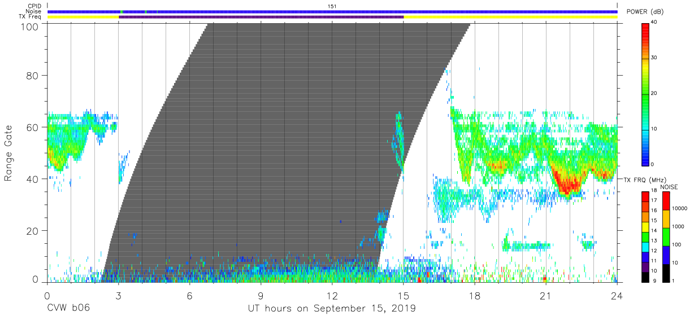Click the green swatch of NOISE colorbar
Image resolution: width=694 pixels, height=320 pixels.
[665, 237]
